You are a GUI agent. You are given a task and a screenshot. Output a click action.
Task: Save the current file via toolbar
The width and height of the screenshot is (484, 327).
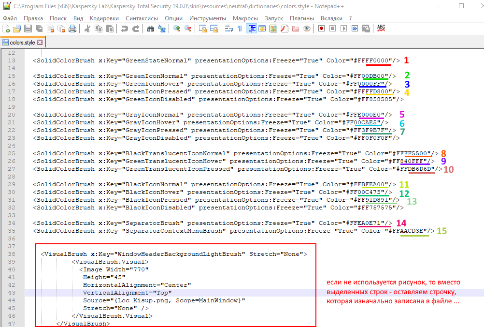pyautogui.click(x=28, y=29)
